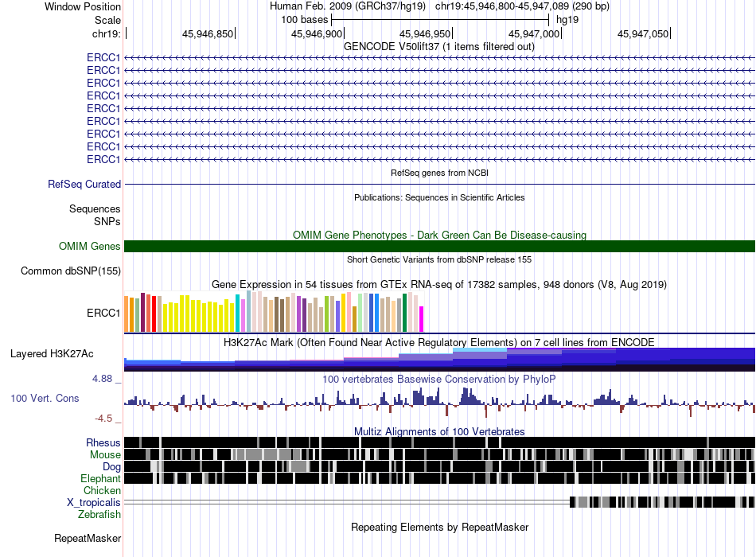Click the Mouse species label

pos(105,455)
